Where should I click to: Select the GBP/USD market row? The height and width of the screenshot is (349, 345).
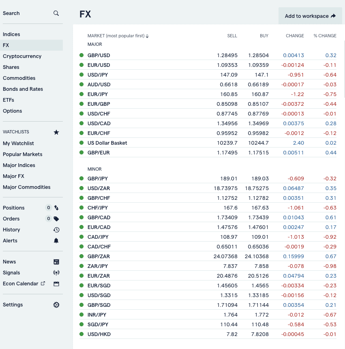pos(208,55)
